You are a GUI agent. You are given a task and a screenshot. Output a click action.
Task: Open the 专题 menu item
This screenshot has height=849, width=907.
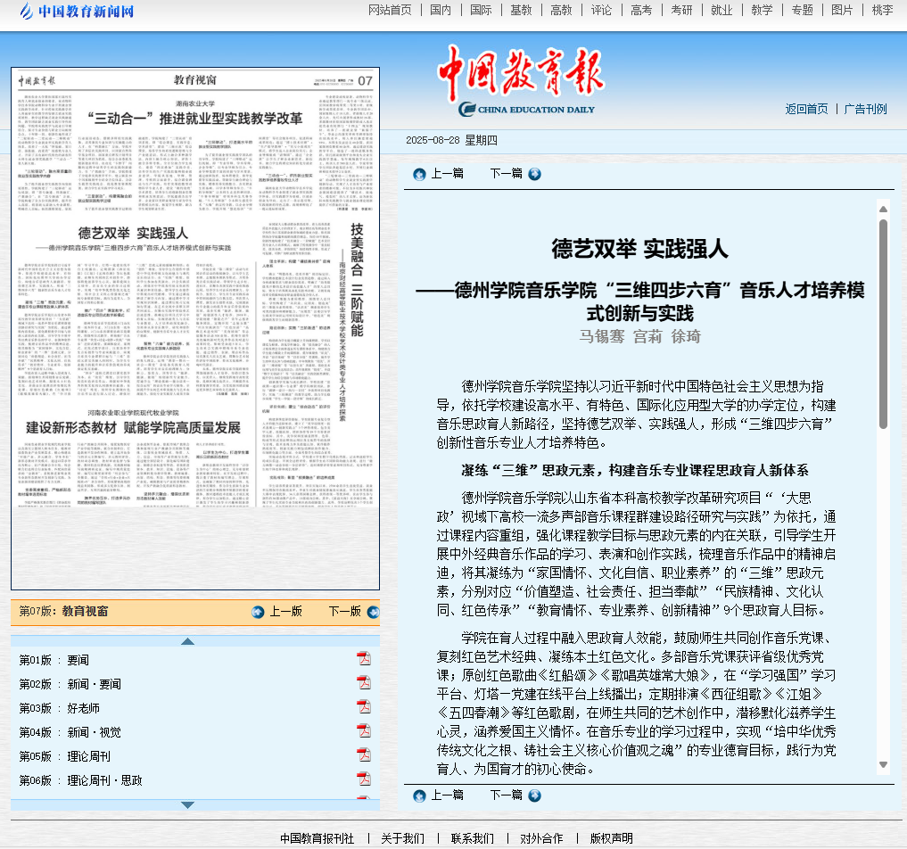pyautogui.click(x=802, y=10)
